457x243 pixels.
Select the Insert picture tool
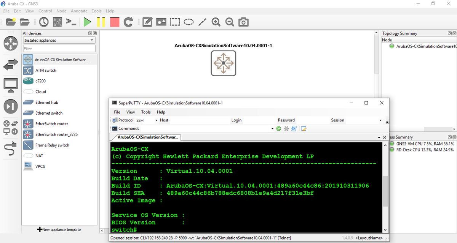[161, 22]
